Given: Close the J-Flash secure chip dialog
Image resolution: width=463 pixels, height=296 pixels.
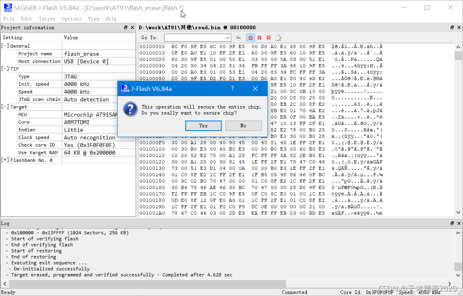Looking at the screenshot, I should (255, 89).
